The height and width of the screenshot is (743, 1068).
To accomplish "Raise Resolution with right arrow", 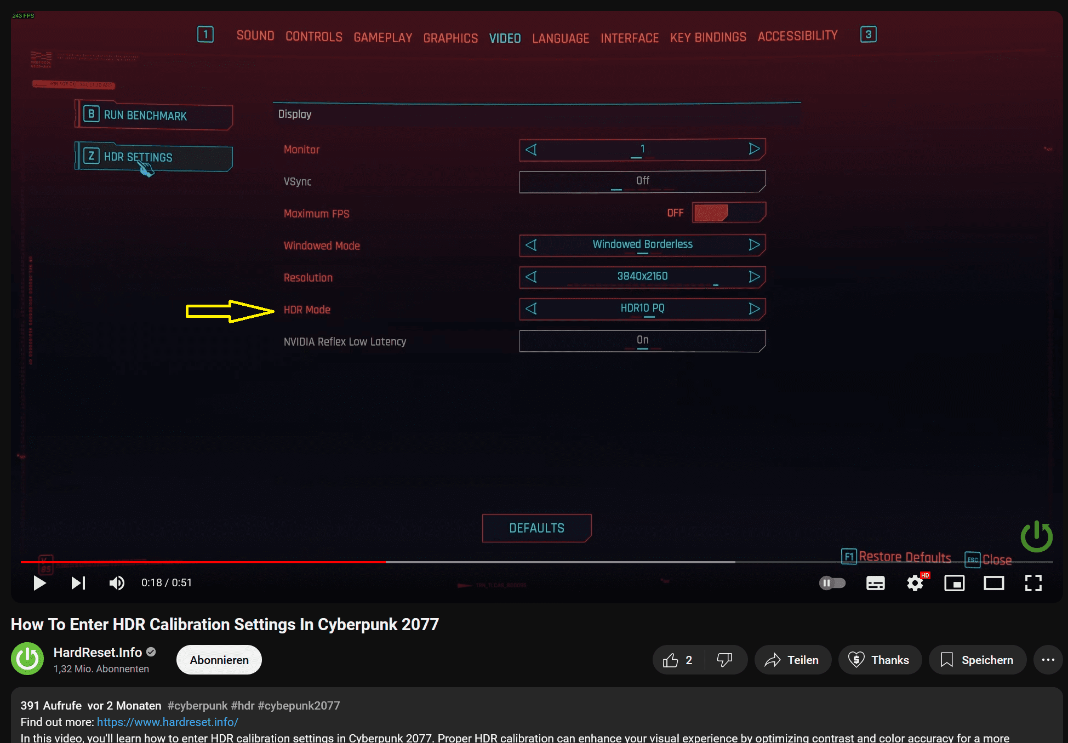I will click(x=754, y=277).
